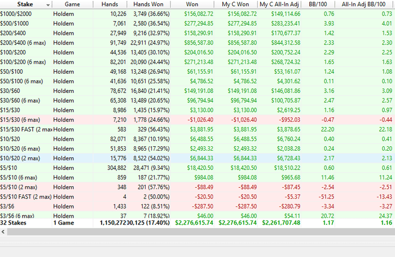Sort by the Game column header
The height and width of the screenshot is (257, 395).
pyautogui.click(x=72, y=4)
